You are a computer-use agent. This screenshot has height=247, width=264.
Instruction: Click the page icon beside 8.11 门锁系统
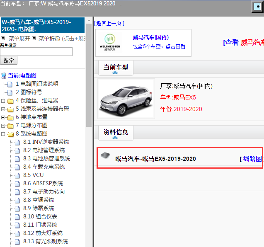(x=17, y=225)
